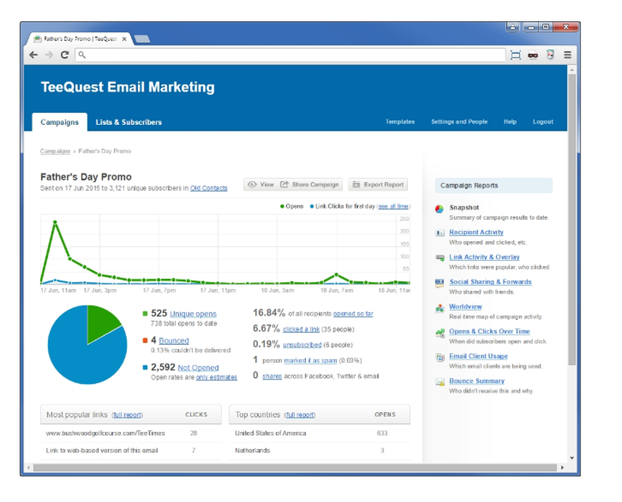
Task: Open the Email Client Usage link
Action: pyautogui.click(x=478, y=356)
